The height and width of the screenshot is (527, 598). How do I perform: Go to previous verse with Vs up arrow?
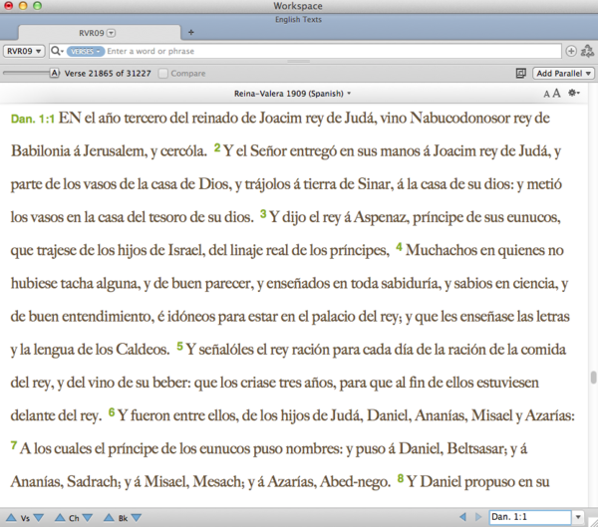(x=11, y=517)
